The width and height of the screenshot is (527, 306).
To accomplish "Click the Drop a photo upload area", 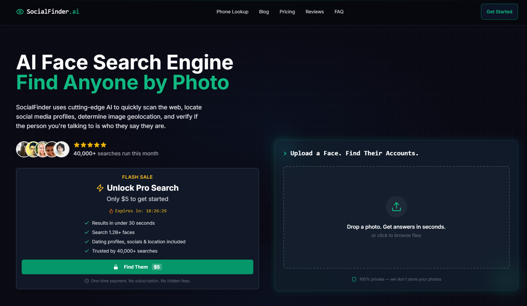I will (396, 217).
